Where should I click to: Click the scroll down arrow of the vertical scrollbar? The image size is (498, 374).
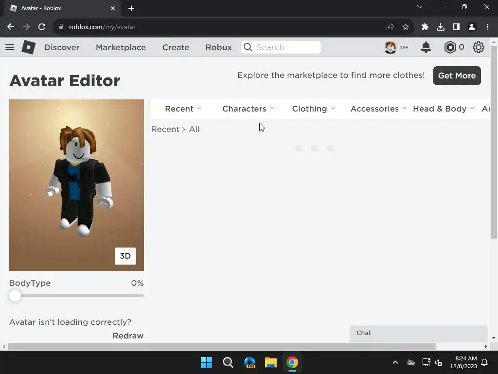click(x=494, y=338)
